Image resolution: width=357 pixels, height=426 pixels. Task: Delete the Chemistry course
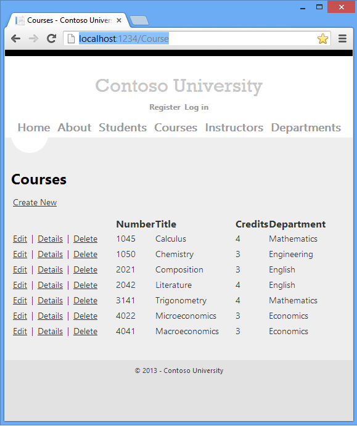[85, 254]
